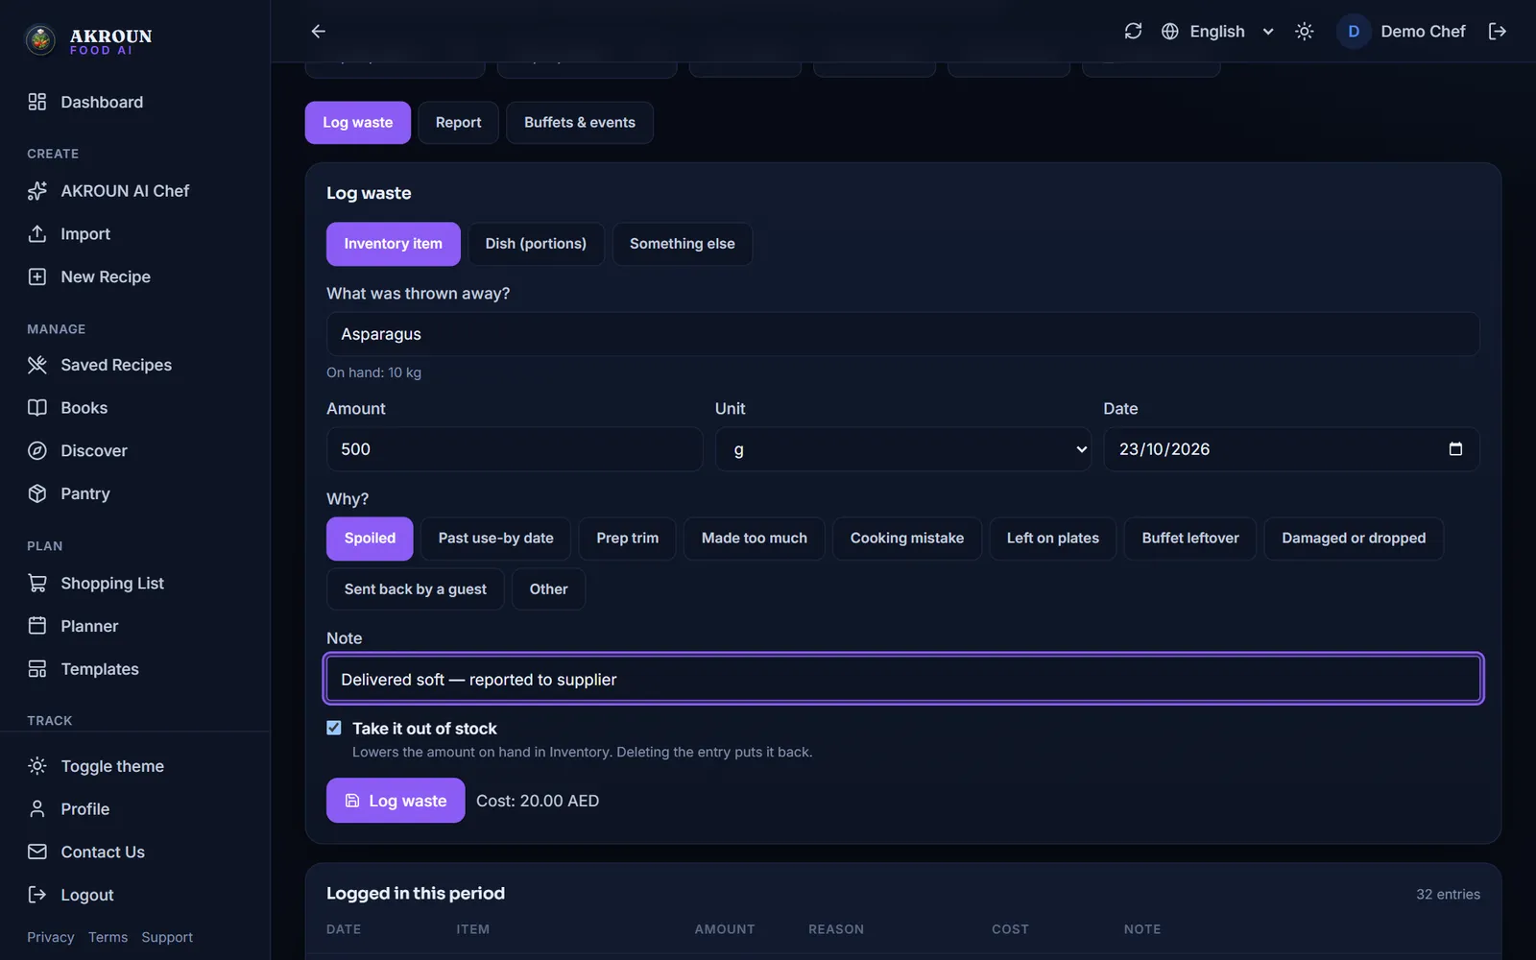Switch to the Report tab
This screenshot has width=1536, height=960.
[x=458, y=123]
